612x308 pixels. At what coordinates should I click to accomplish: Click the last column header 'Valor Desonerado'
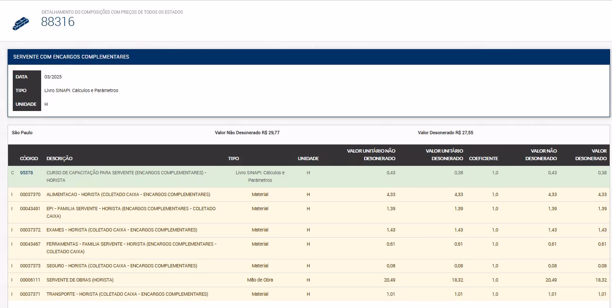[x=592, y=154]
